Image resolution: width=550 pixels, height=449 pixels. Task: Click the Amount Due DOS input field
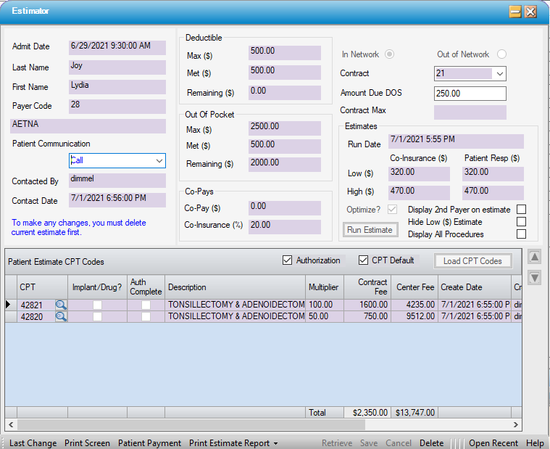tap(470, 94)
